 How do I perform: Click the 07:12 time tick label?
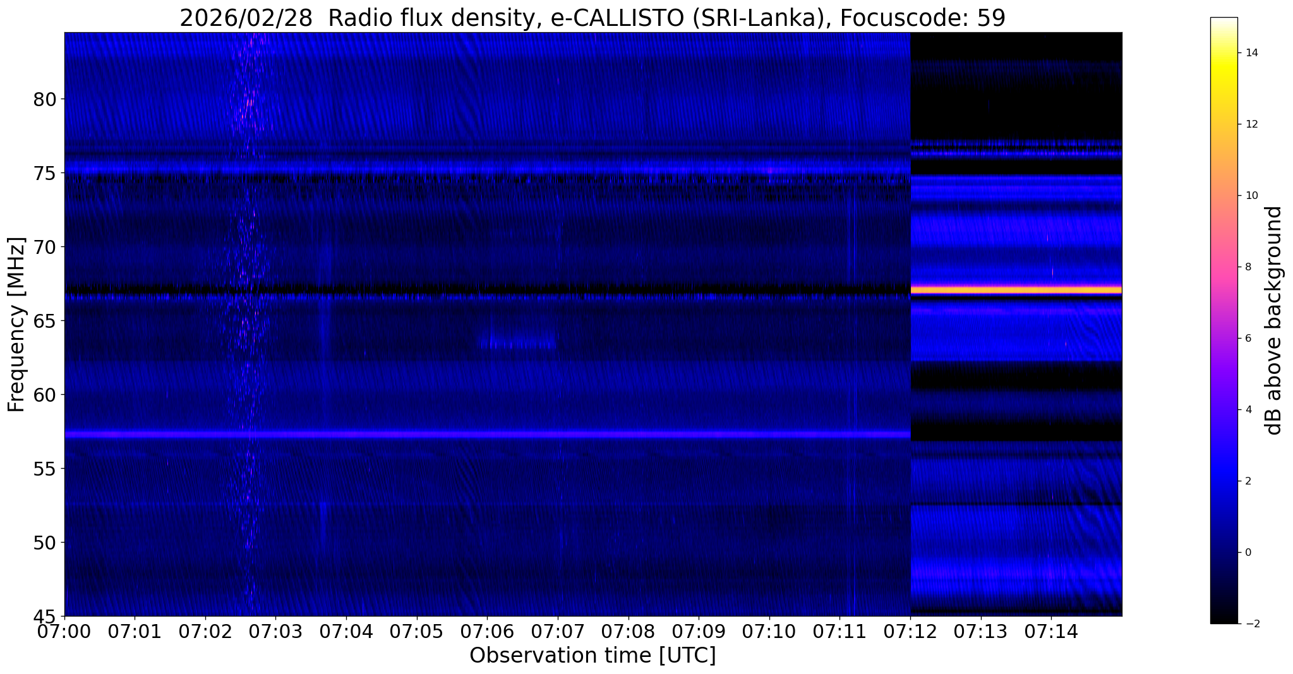pyautogui.click(x=910, y=631)
